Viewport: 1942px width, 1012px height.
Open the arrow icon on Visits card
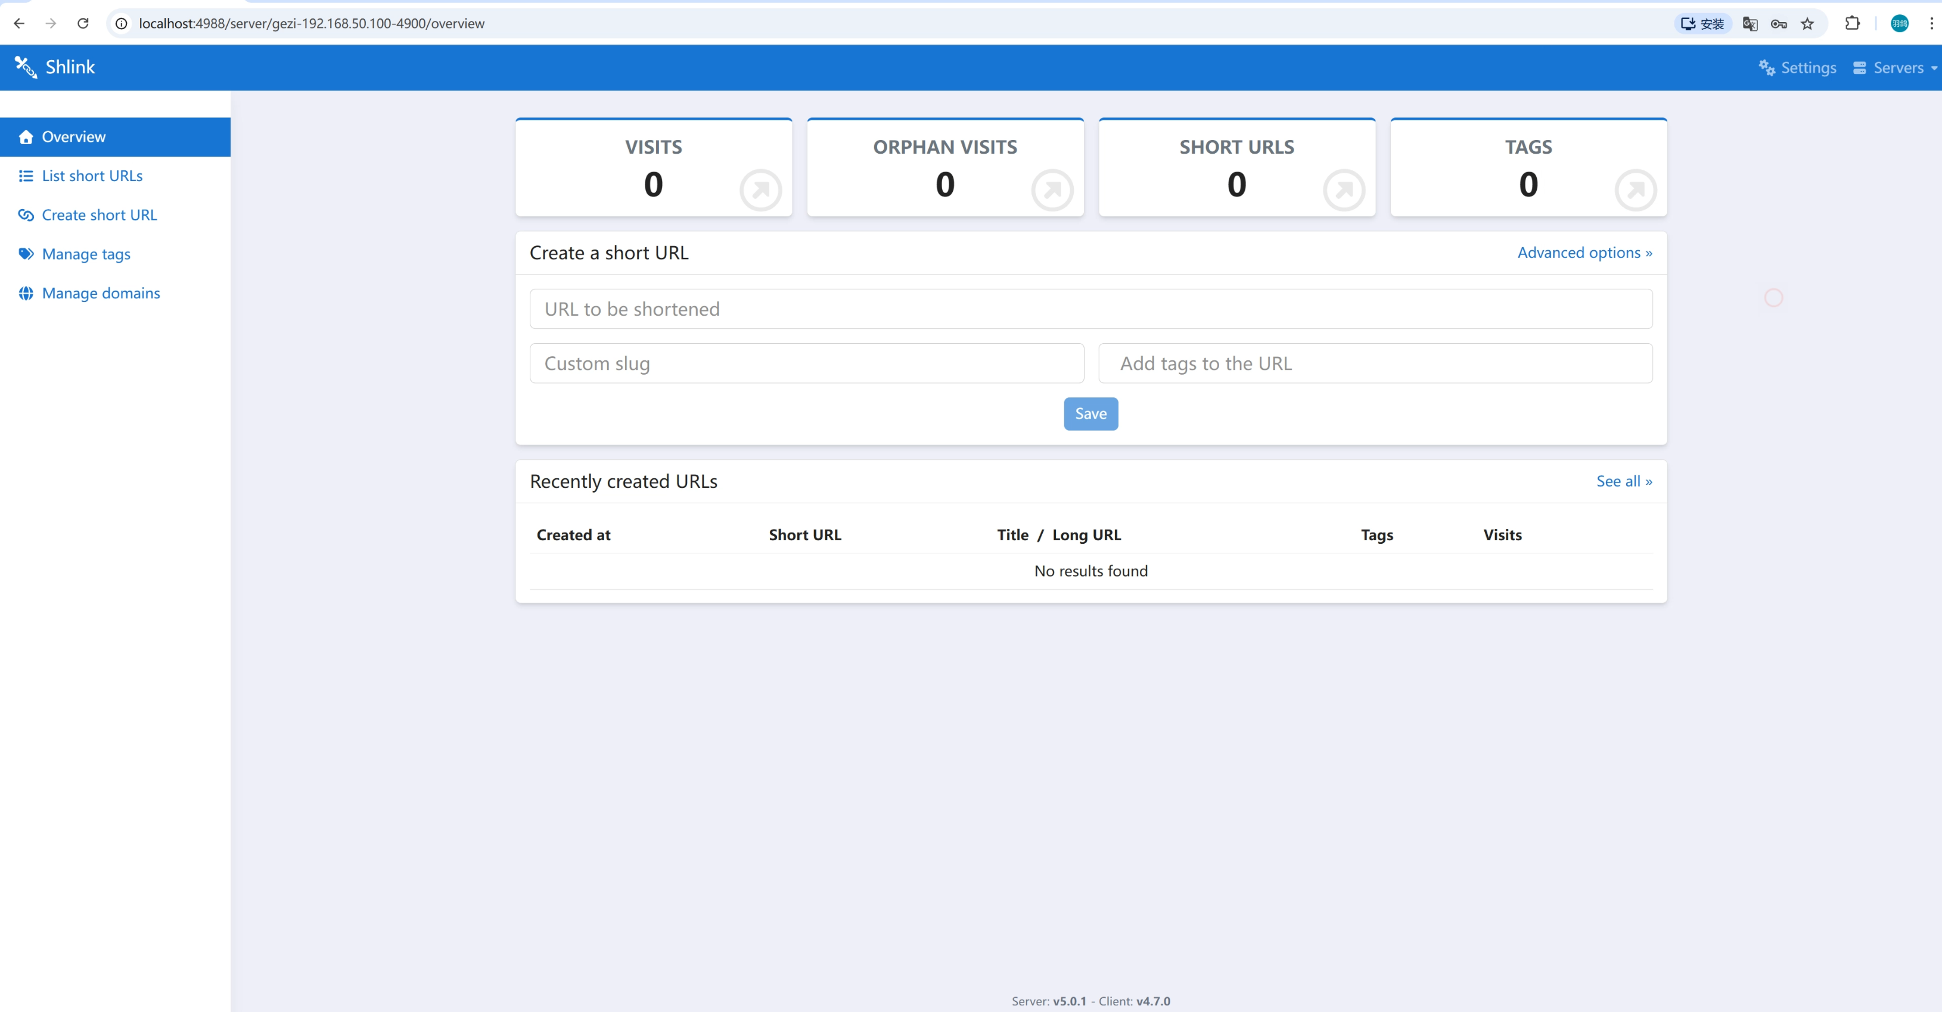coord(760,190)
